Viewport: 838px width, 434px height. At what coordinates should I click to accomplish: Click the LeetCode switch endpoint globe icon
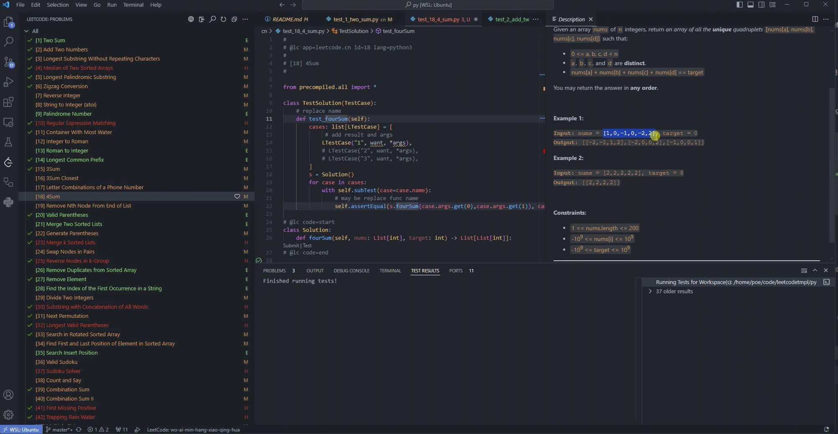click(191, 19)
